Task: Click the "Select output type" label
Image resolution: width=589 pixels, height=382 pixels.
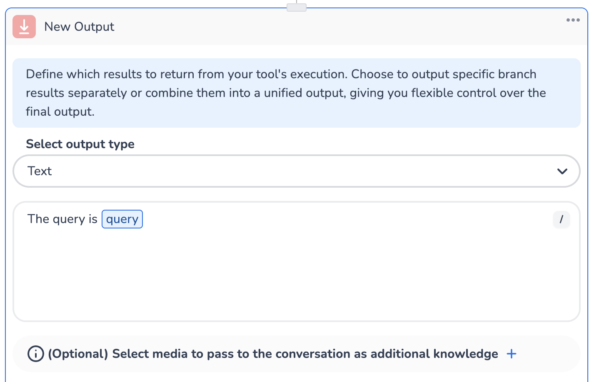Action: point(80,144)
